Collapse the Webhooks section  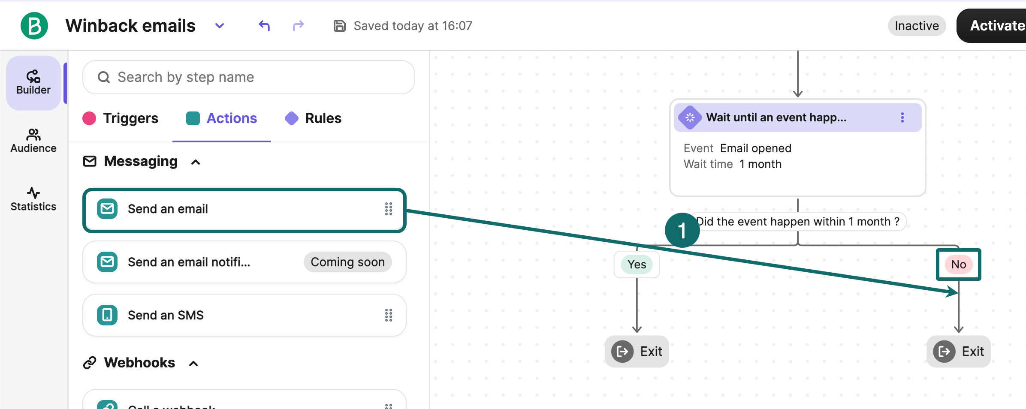[194, 364]
